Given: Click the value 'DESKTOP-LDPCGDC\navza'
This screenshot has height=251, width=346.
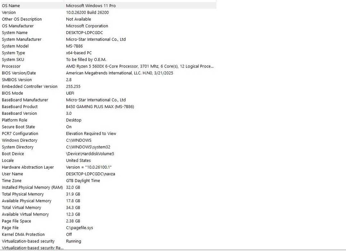Looking at the screenshot, I should point(90,174).
